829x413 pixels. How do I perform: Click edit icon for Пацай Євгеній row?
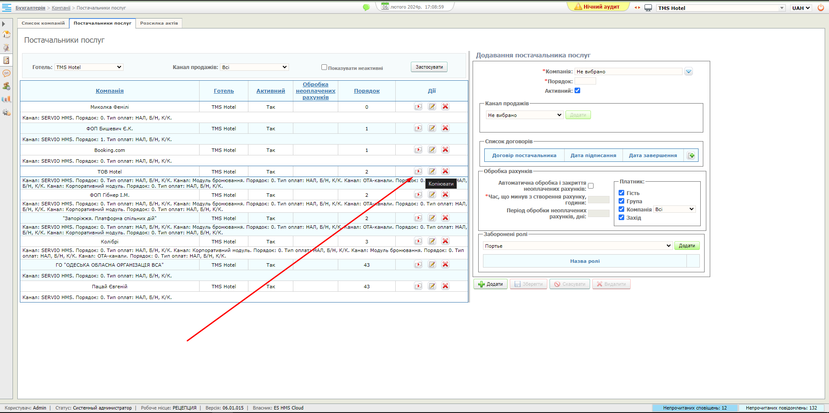pyautogui.click(x=432, y=286)
